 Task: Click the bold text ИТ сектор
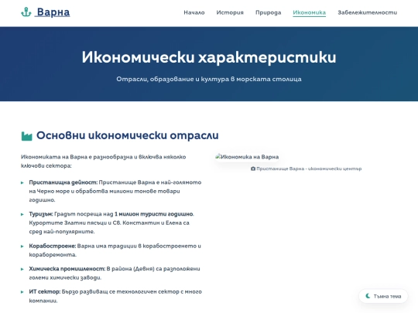tap(45, 291)
